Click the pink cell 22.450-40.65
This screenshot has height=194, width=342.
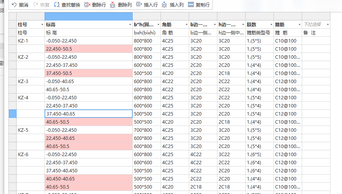[x=89, y=138]
